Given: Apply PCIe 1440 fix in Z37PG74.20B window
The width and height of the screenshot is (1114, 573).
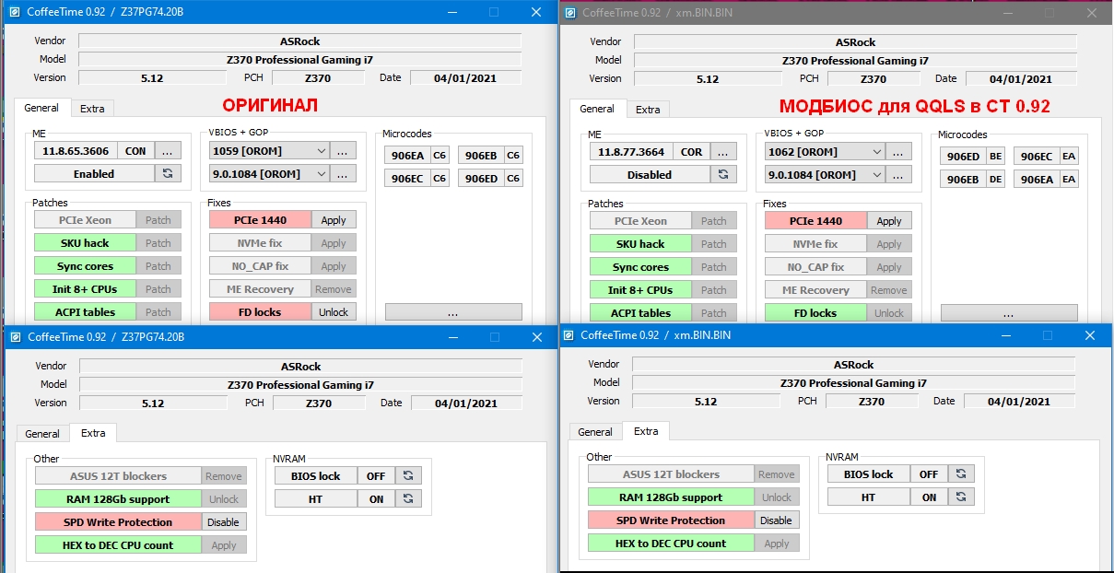Looking at the screenshot, I should [x=334, y=220].
